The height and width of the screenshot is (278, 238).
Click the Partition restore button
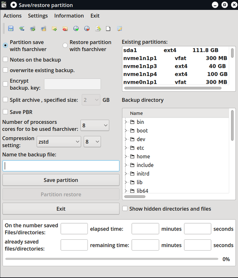click(61, 194)
